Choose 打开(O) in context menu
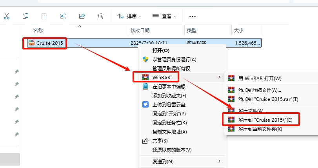Image resolution: width=318 pixels, height=168 pixels. click(161, 51)
